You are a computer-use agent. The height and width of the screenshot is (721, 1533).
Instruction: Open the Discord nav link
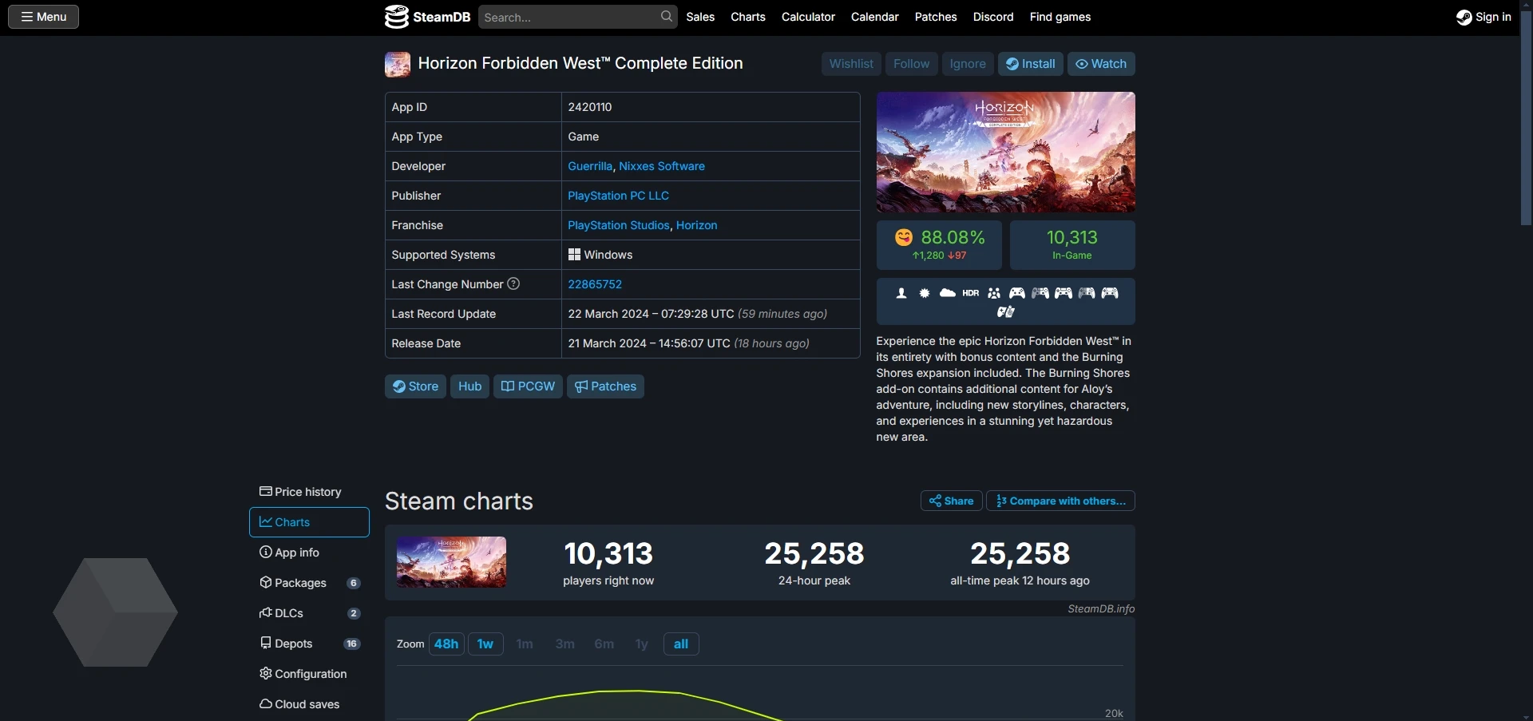[993, 17]
